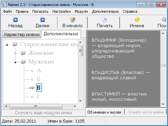
Task: Click the tree scrollbar down arrow
Action: click(x=80, y=101)
